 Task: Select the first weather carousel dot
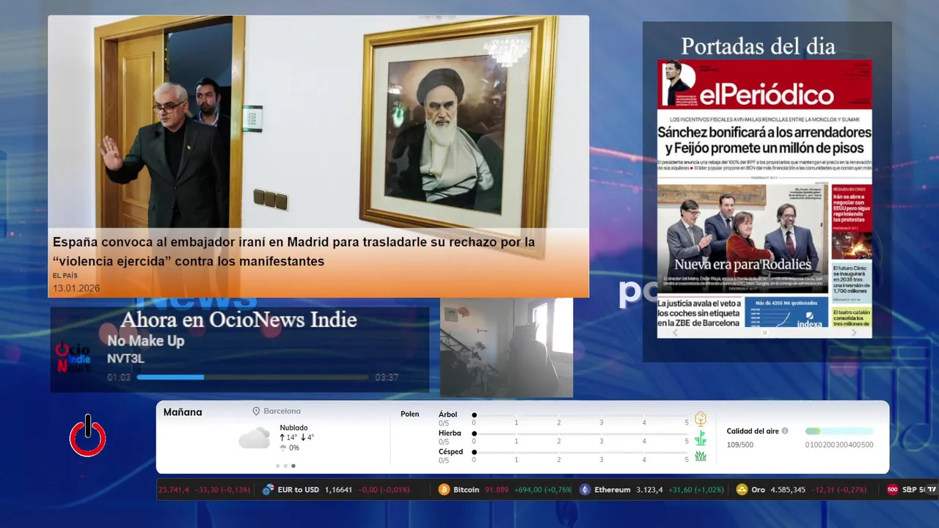click(277, 466)
